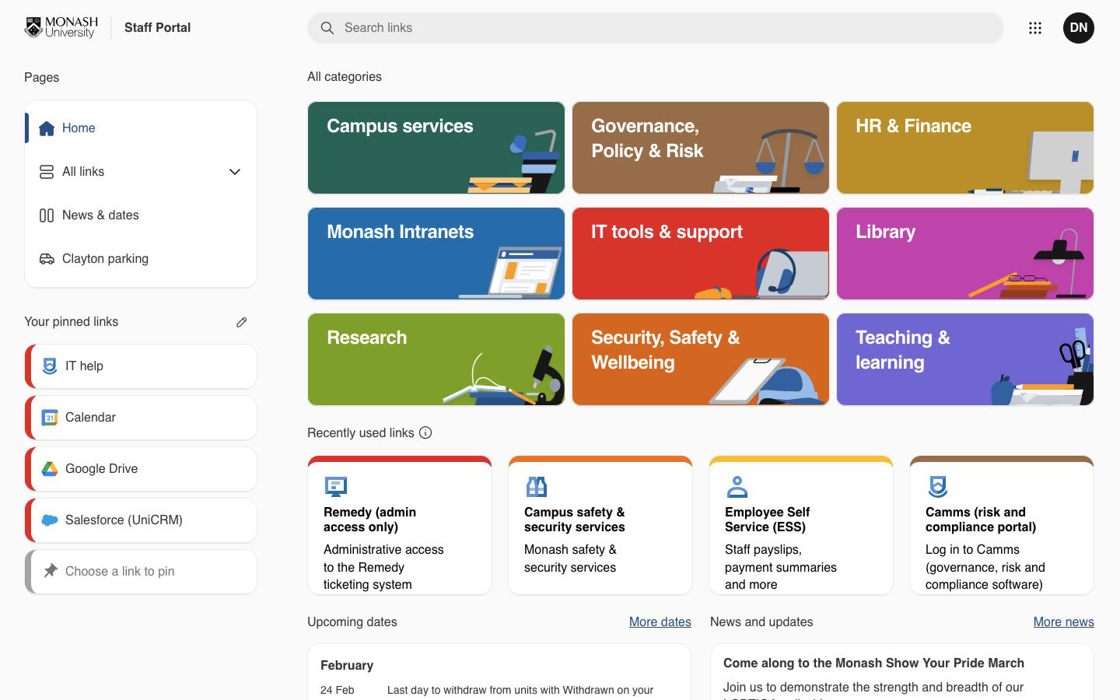Open Governance, Policy & Risk category
1120x700 pixels.
(701, 148)
